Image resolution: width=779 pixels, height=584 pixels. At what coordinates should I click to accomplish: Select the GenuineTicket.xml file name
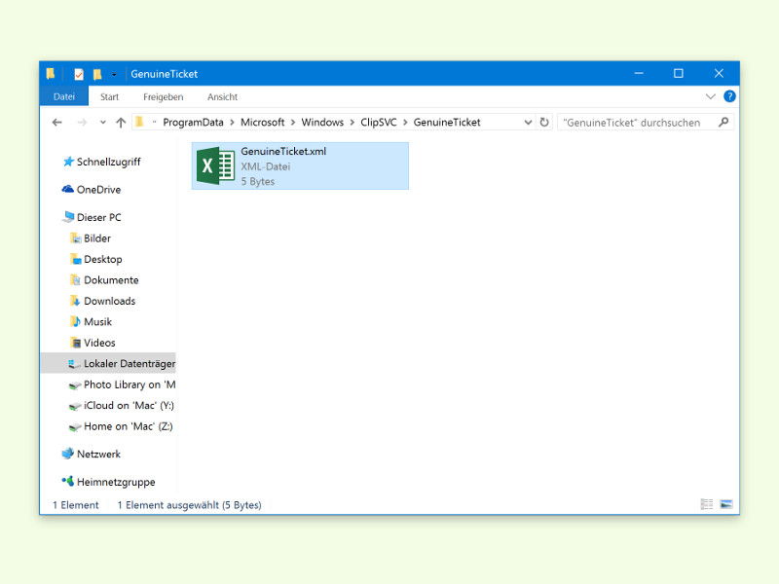tap(283, 152)
